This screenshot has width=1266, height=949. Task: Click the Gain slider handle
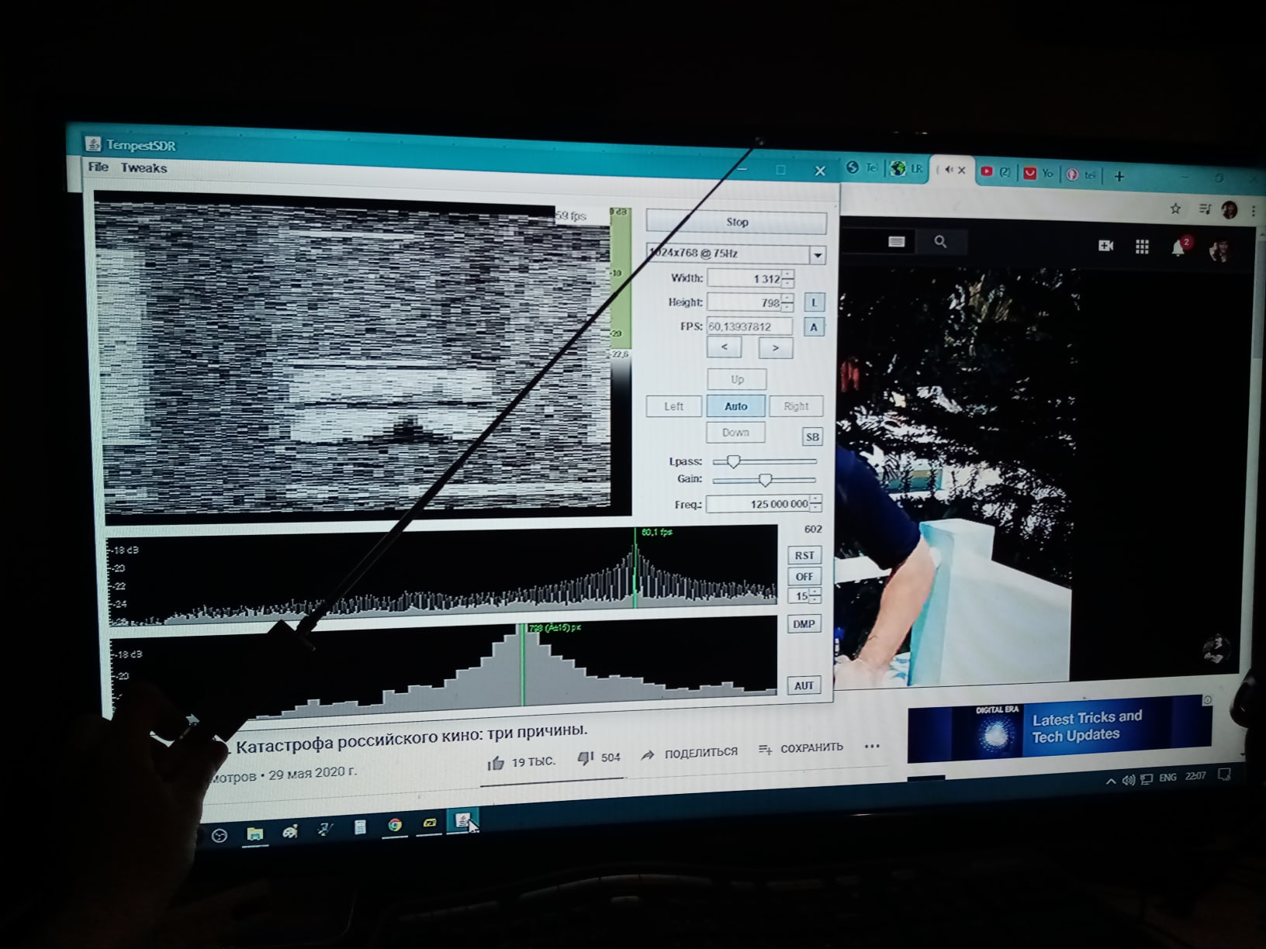point(765,480)
